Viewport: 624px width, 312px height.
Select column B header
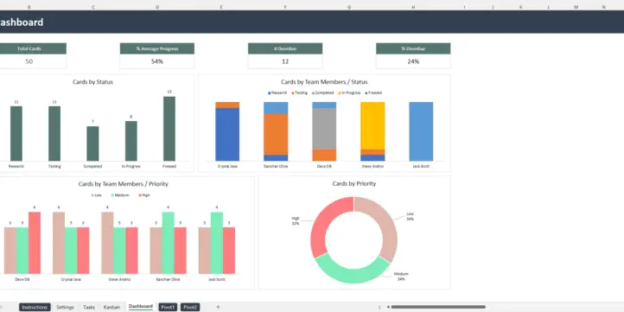29,7
